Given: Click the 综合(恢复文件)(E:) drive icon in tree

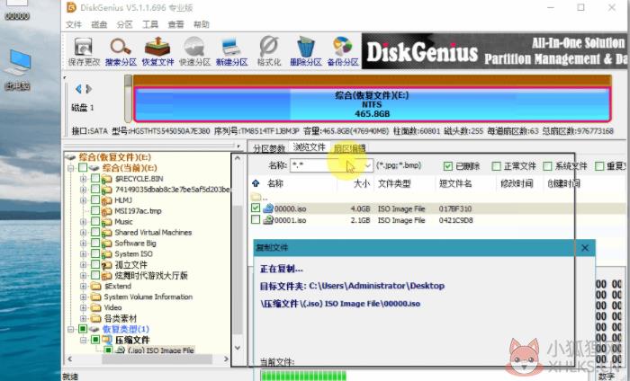Looking at the screenshot, I should (x=71, y=157).
